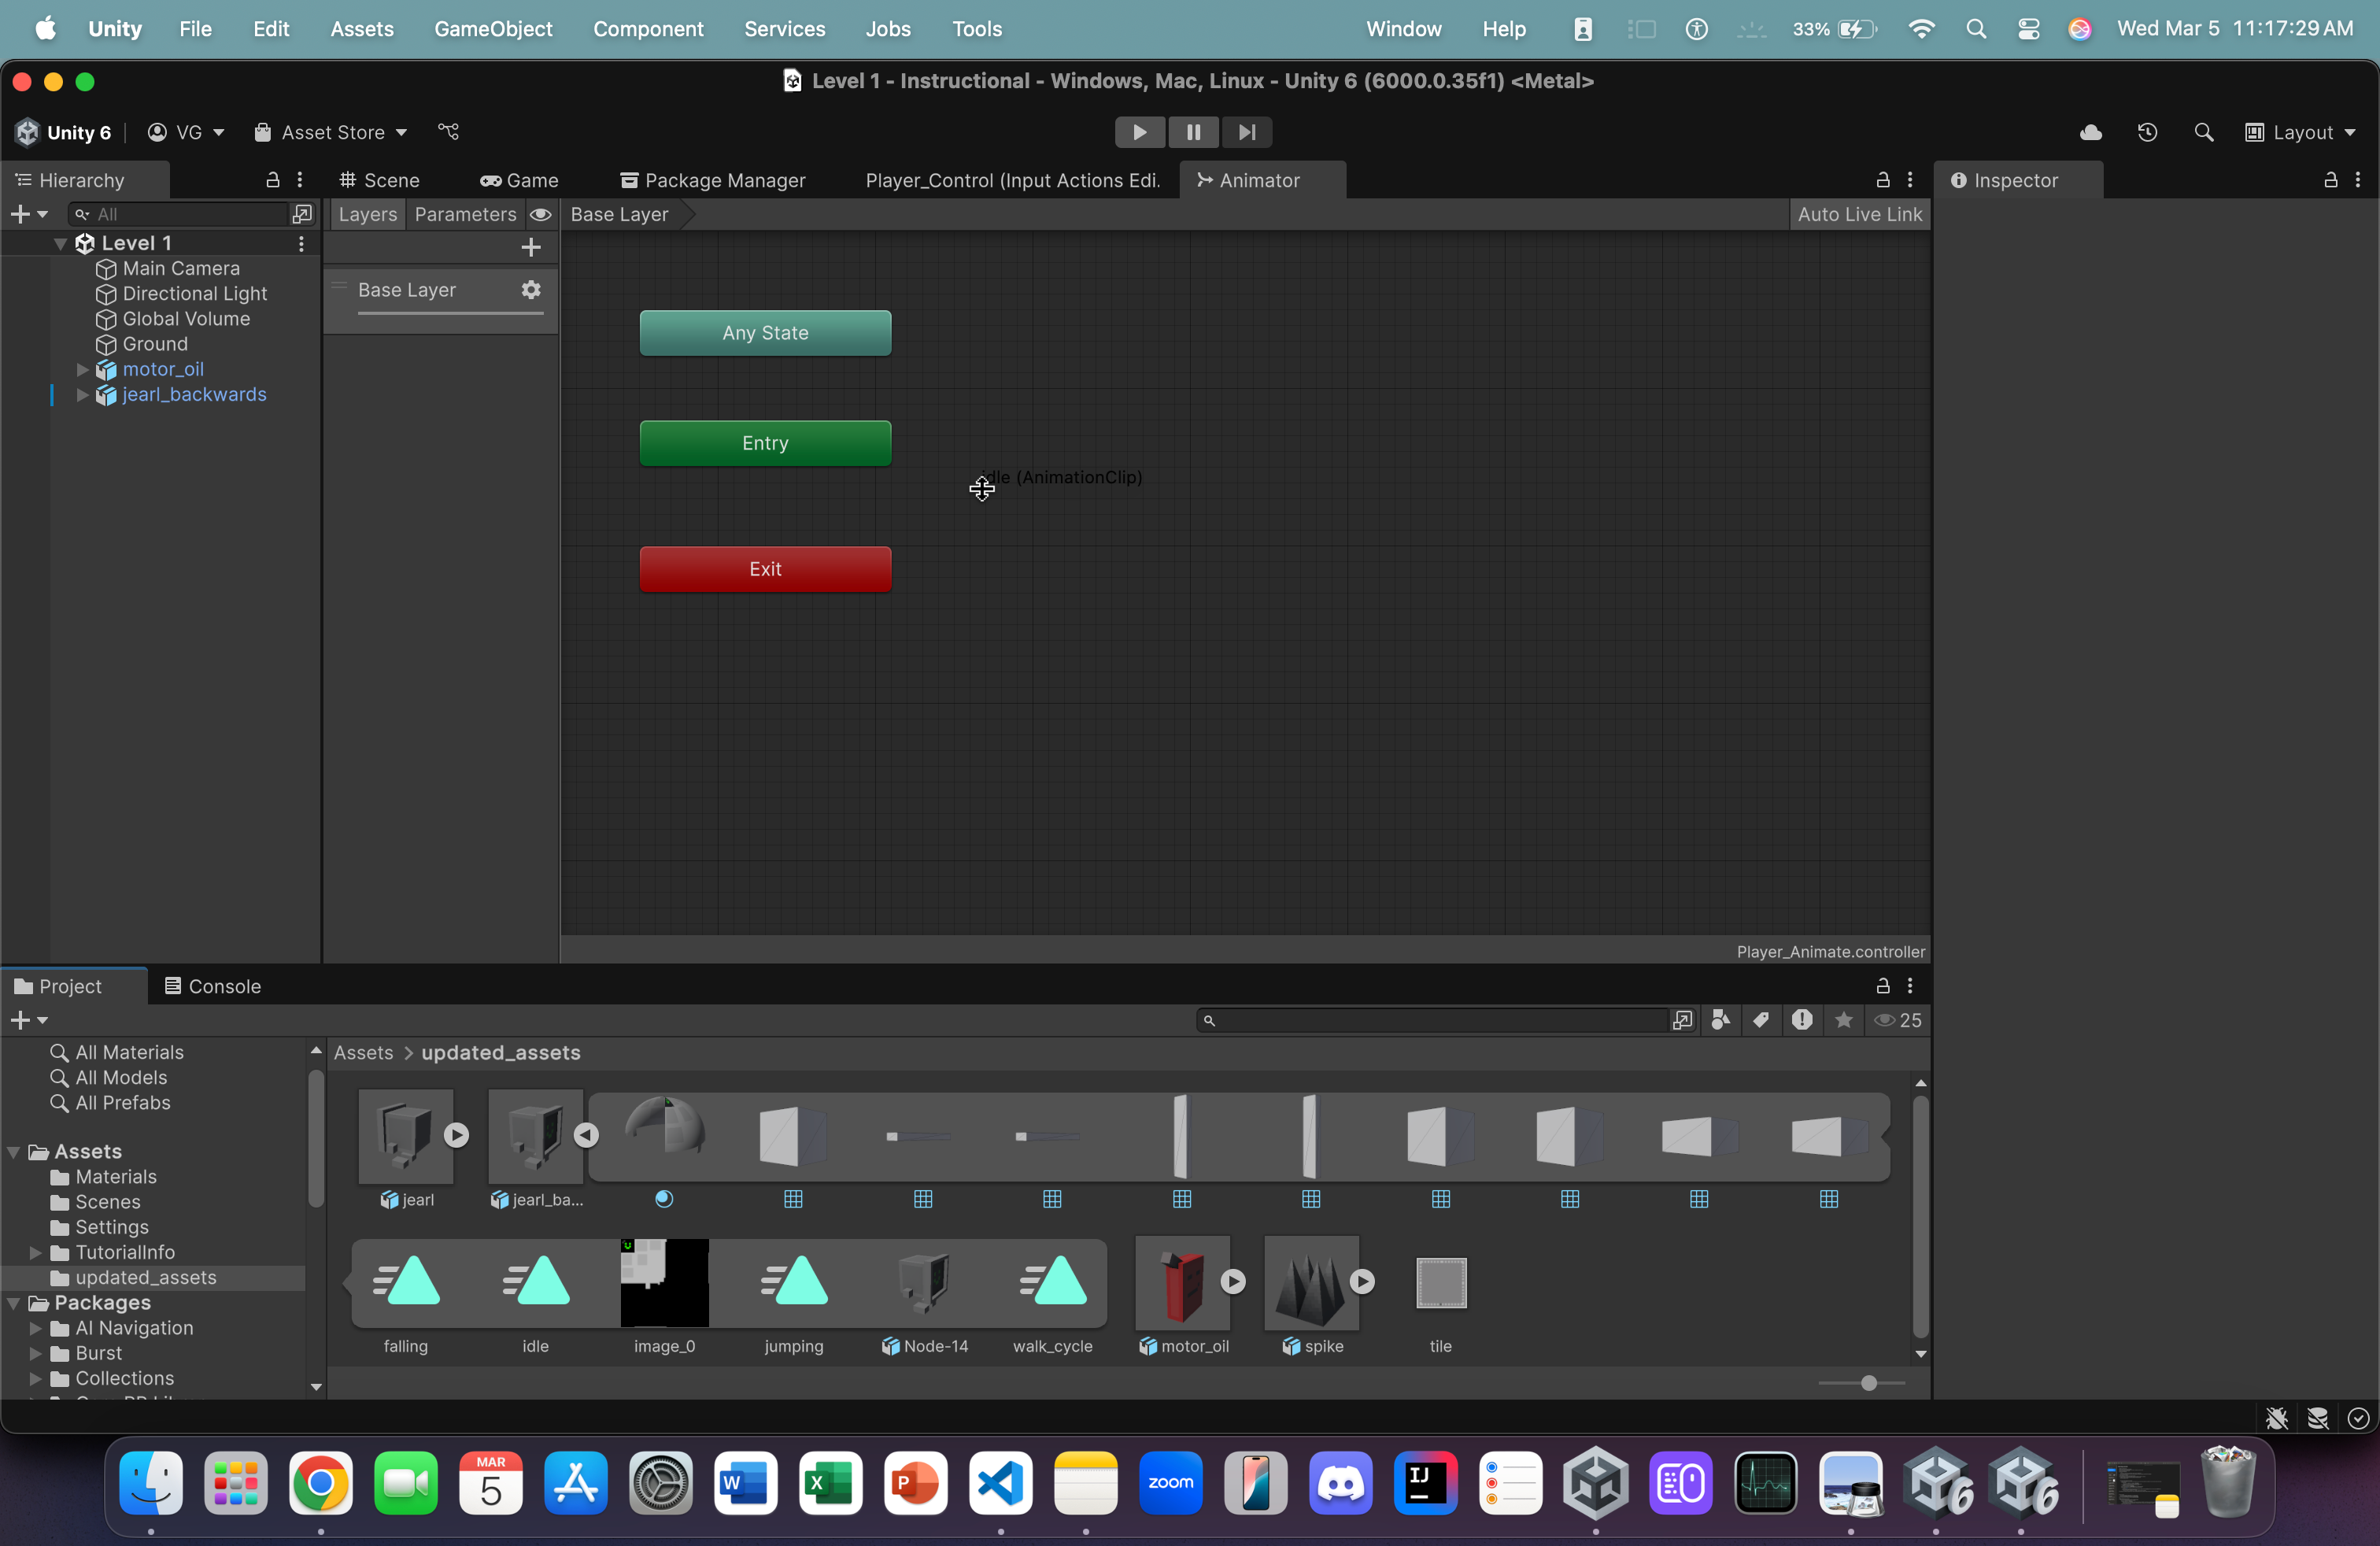
Task: Toggle the Animator side panel eye icon
Action: pos(540,214)
